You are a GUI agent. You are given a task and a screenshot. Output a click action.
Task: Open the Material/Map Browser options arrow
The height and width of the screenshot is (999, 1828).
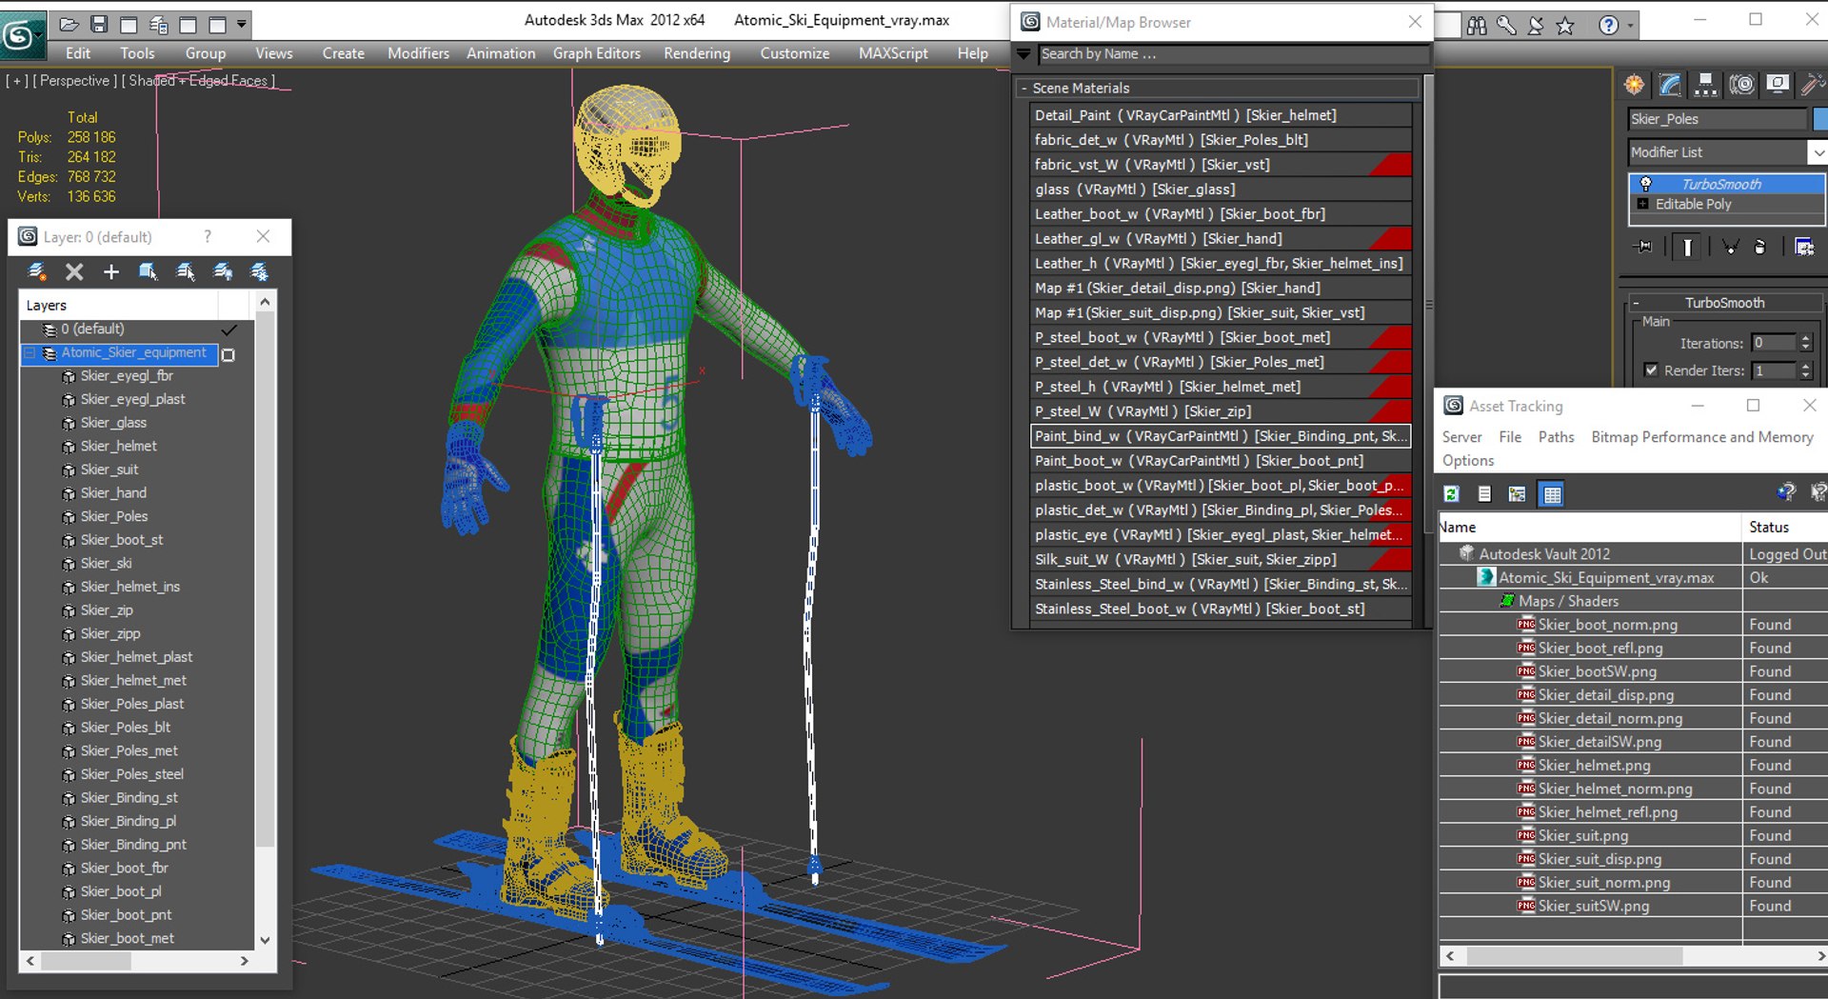(x=1024, y=54)
